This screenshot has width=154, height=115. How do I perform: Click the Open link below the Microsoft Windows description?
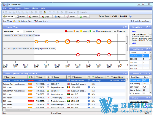tap(134, 43)
